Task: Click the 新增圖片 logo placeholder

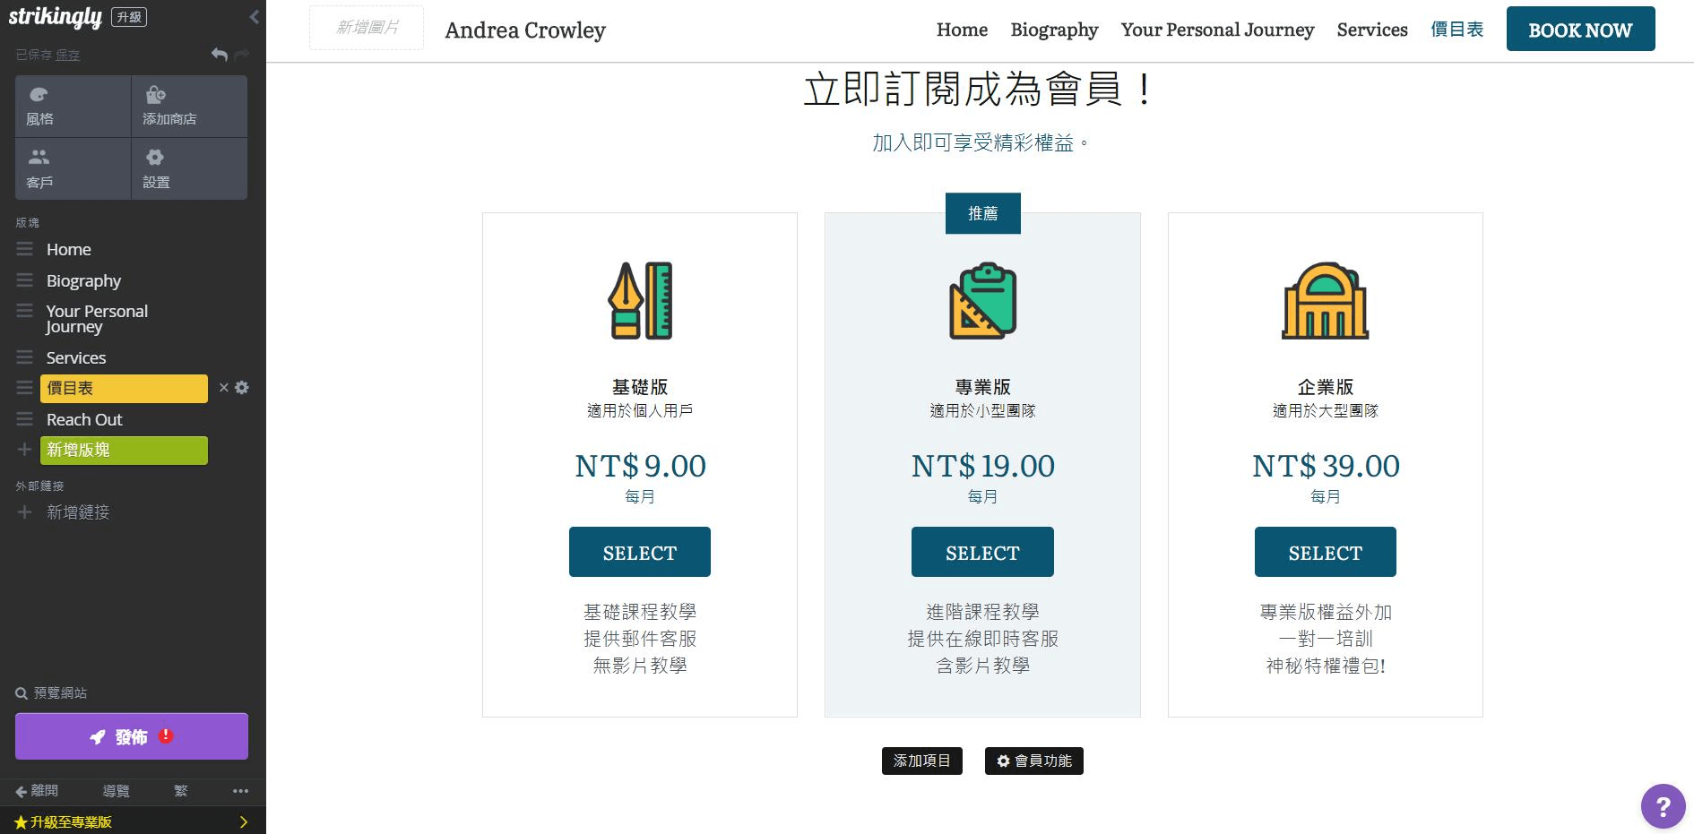Action: coord(367,28)
